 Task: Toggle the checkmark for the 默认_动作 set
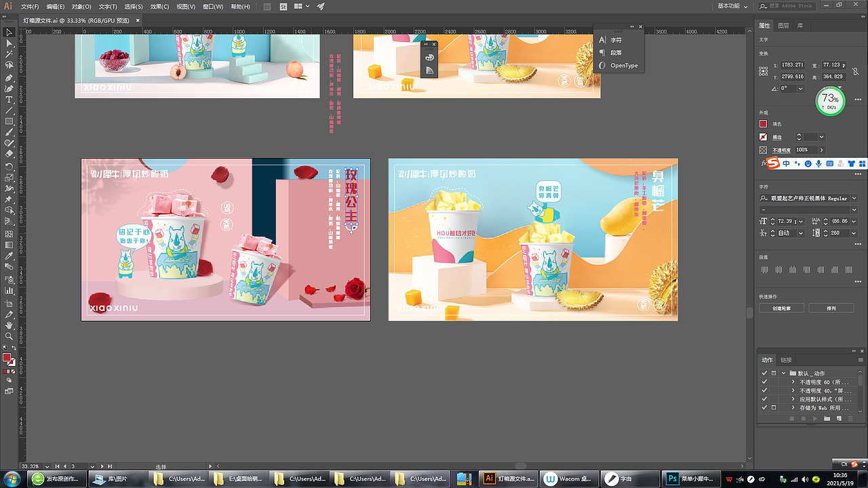pos(765,373)
